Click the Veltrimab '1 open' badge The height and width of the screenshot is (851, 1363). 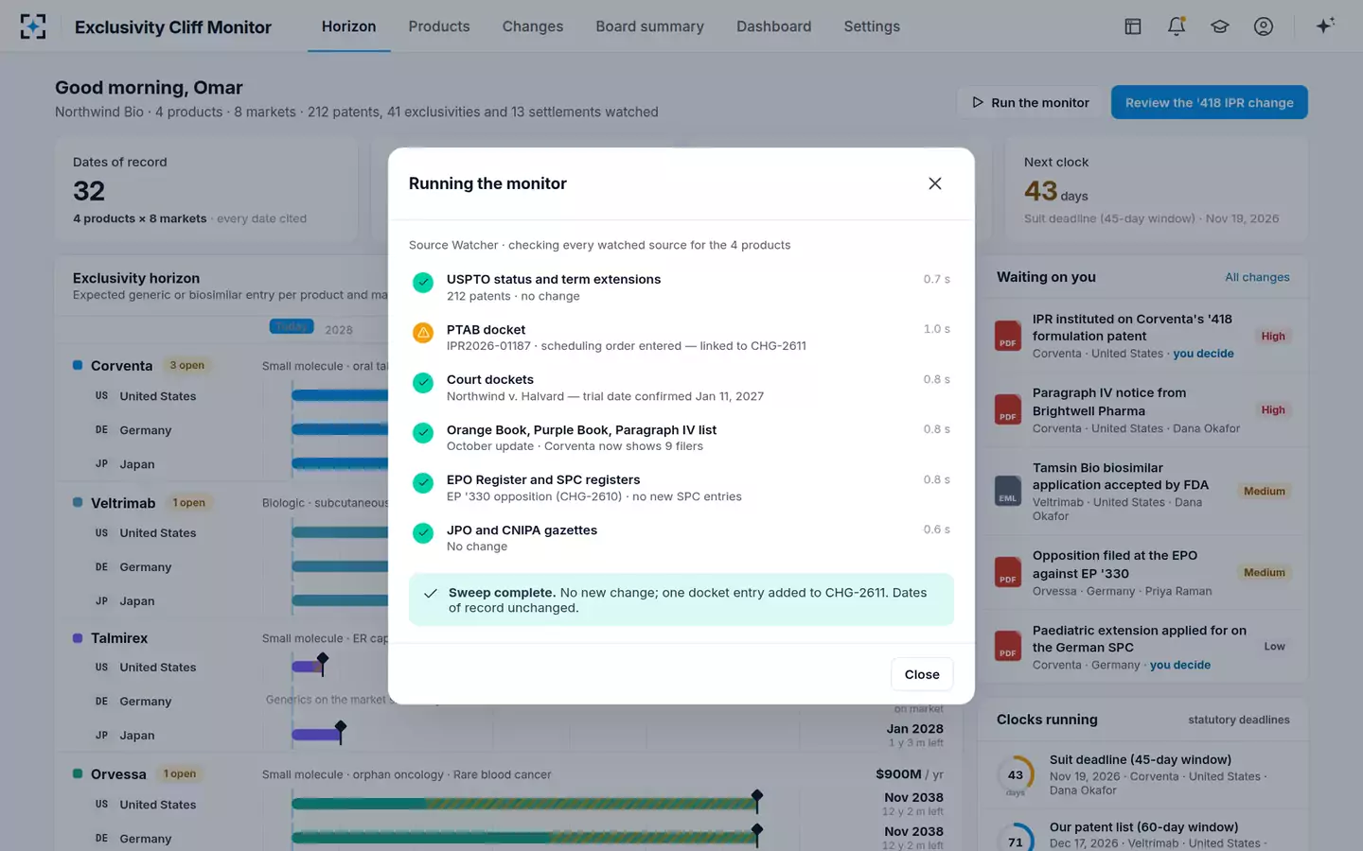point(189,503)
